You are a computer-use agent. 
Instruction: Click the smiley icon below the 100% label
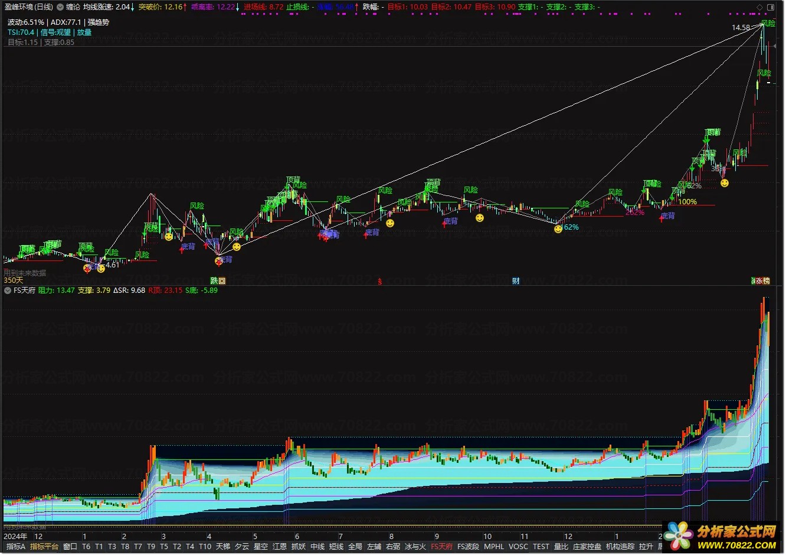[725, 183]
